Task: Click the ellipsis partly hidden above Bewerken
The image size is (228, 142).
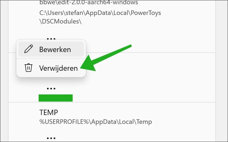Action: click(51, 39)
